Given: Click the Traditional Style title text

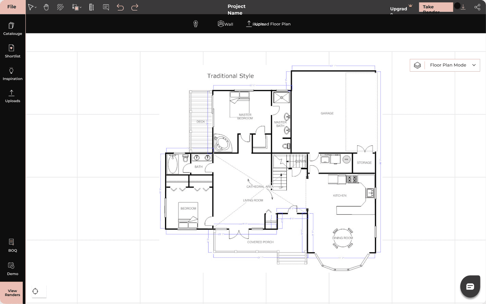Looking at the screenshot, I should [x=230, y=76].
